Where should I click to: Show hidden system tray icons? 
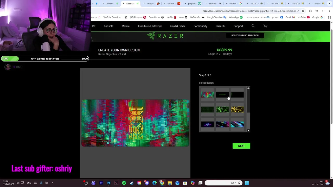click(x=52, y=183)
